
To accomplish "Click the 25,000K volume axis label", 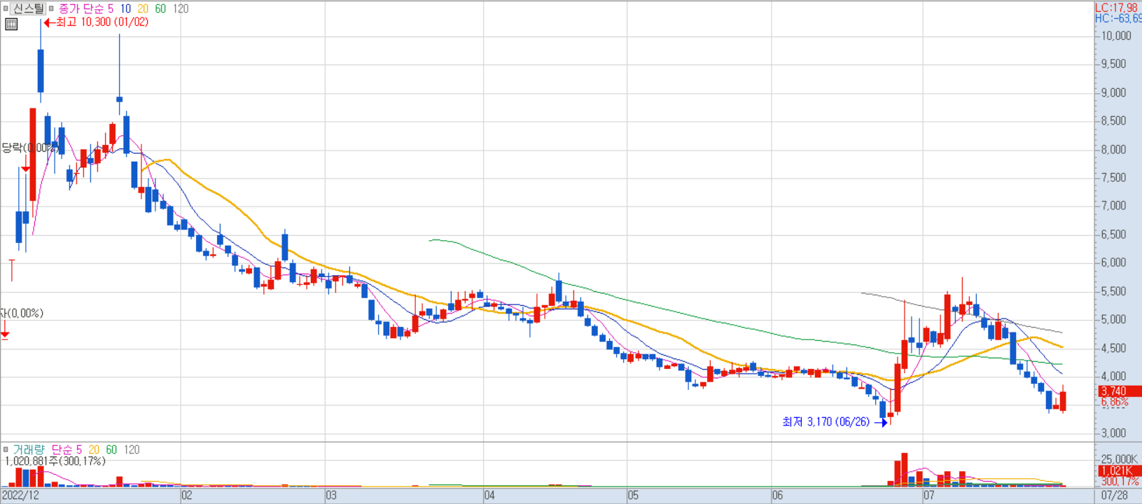I will click(x=1119, y=459).
